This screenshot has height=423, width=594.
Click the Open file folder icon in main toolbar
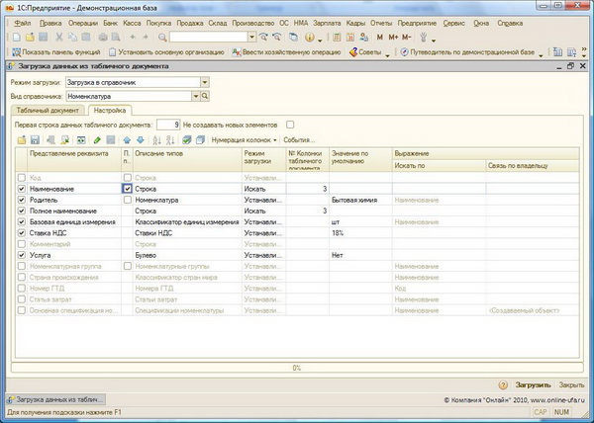(x=30, y=37)
